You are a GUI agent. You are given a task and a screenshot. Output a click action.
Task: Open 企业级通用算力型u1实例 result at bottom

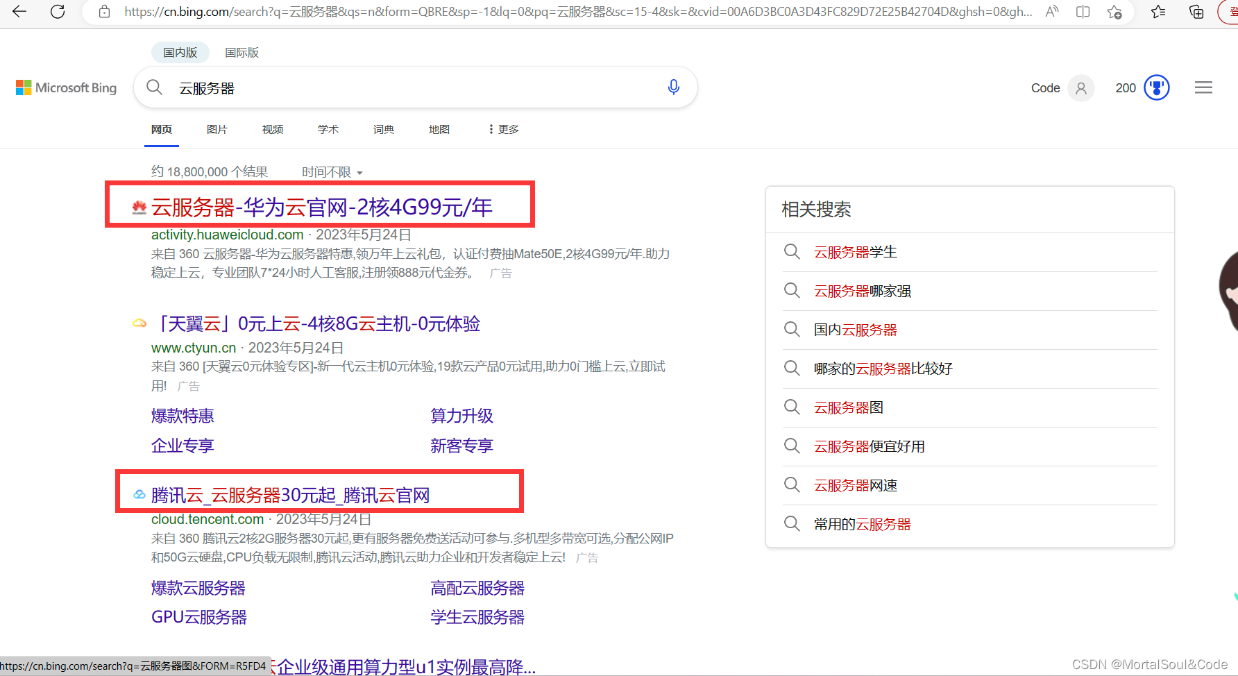(x=405, y=667)
